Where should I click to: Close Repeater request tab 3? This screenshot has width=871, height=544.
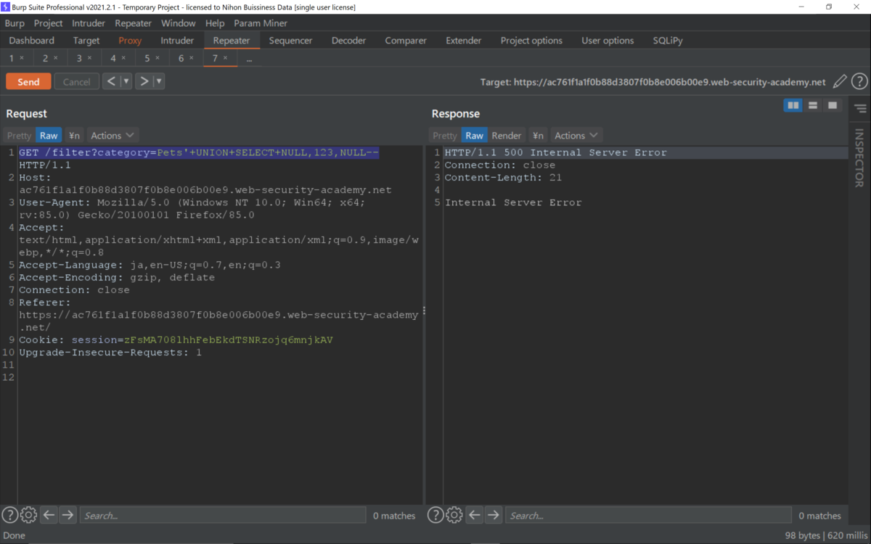click(89, 58)
